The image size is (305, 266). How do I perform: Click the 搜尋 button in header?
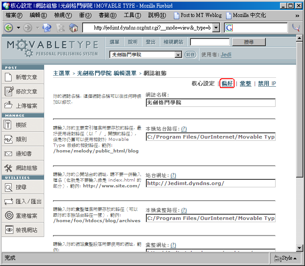pos(249,42)
